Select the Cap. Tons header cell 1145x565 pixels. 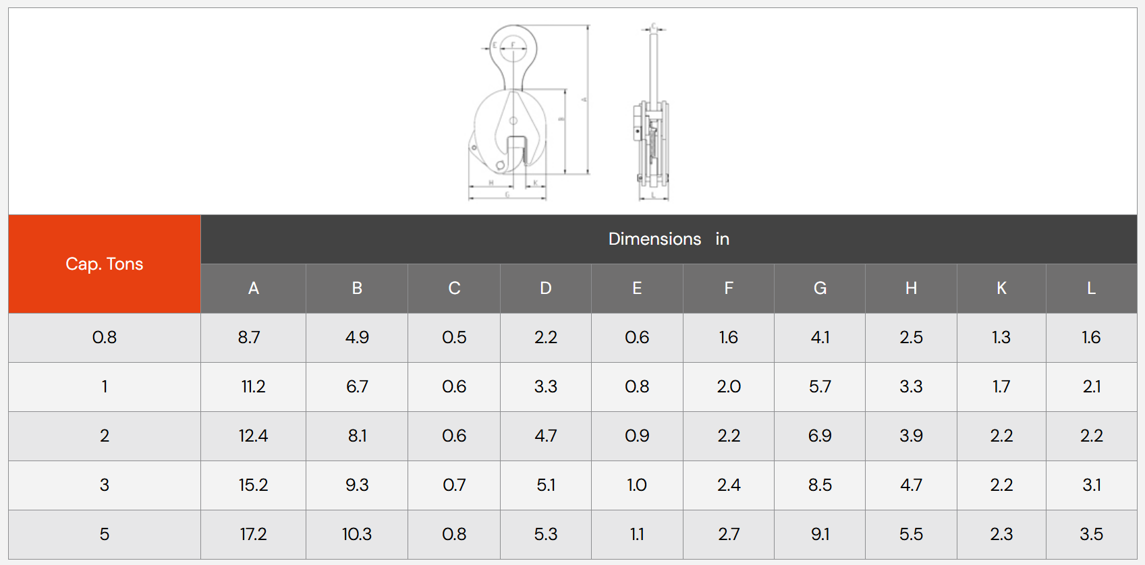click(105, 264)
